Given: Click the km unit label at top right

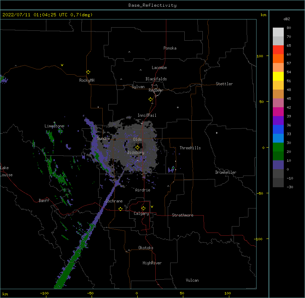Looking at the screenshot, I should click(x=263, y=15).
